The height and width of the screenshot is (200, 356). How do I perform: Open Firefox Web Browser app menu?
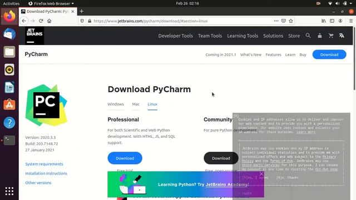point(51,3)
